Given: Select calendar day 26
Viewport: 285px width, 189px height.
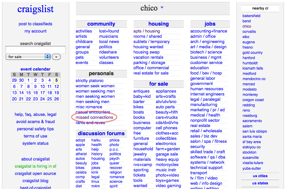Looking at the screenshot, I should (56, 99).
